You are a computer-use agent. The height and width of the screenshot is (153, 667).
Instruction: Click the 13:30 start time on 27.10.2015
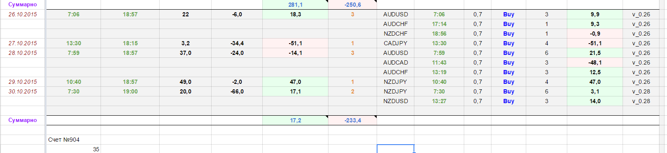(x=74, y=43)
